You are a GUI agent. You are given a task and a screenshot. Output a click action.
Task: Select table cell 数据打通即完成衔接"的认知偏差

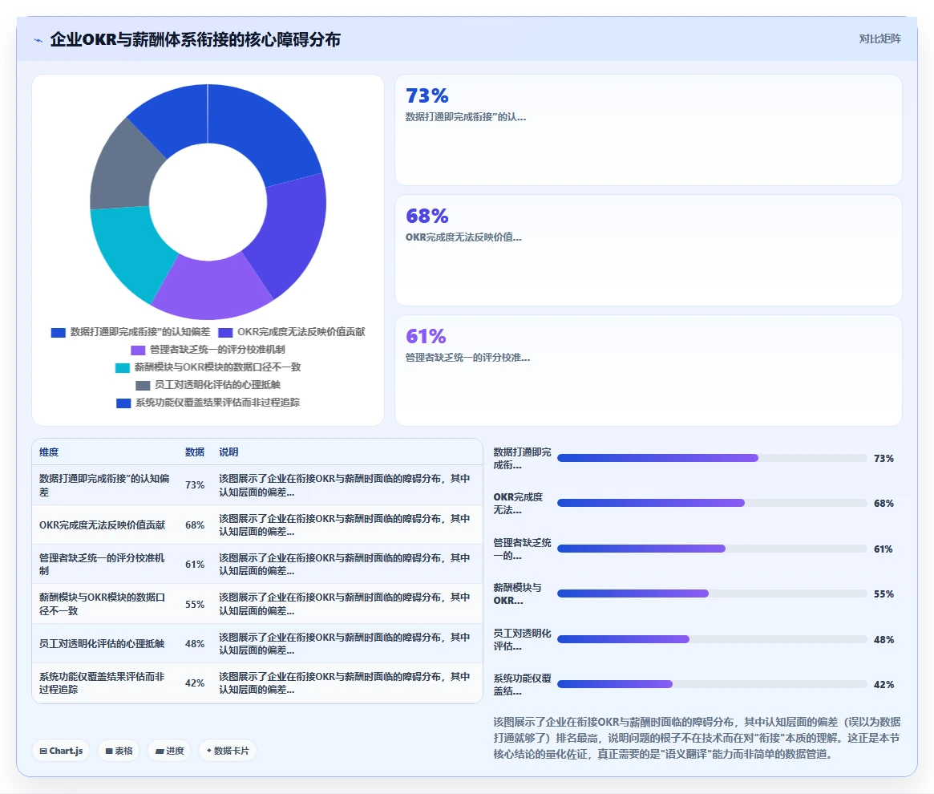point(104,484)
